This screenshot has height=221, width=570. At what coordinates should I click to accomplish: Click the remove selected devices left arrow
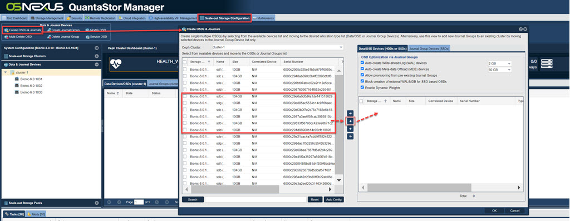click(x=350, y=129)
